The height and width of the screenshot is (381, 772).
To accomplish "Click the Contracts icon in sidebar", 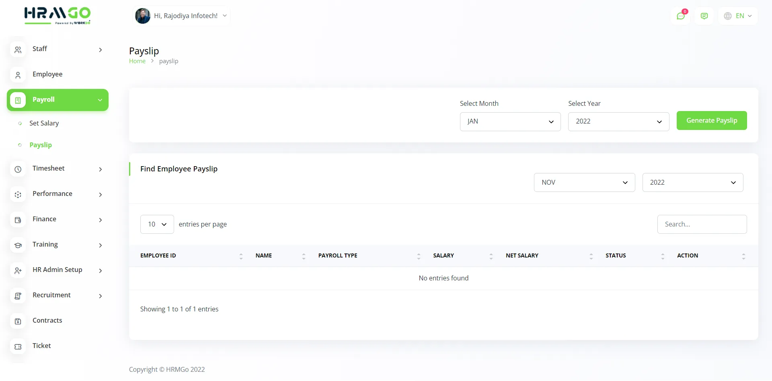I will [18, 321].
